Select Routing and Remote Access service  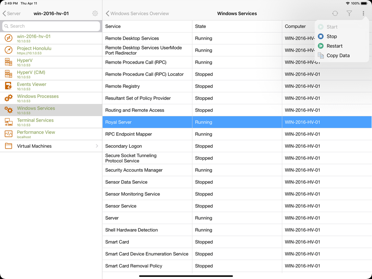coord(237,110)
